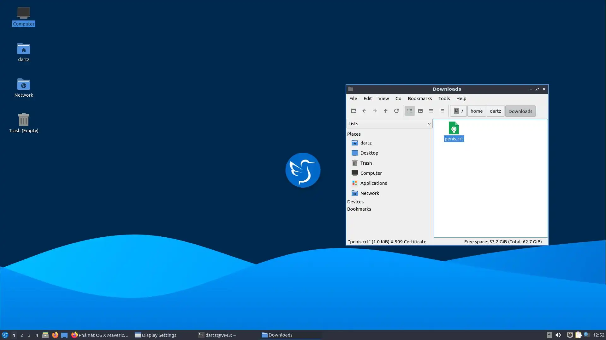Viewport: 606px width, 340px height.
Task: Switch to workspace 2 in pager
Action: 21,335
